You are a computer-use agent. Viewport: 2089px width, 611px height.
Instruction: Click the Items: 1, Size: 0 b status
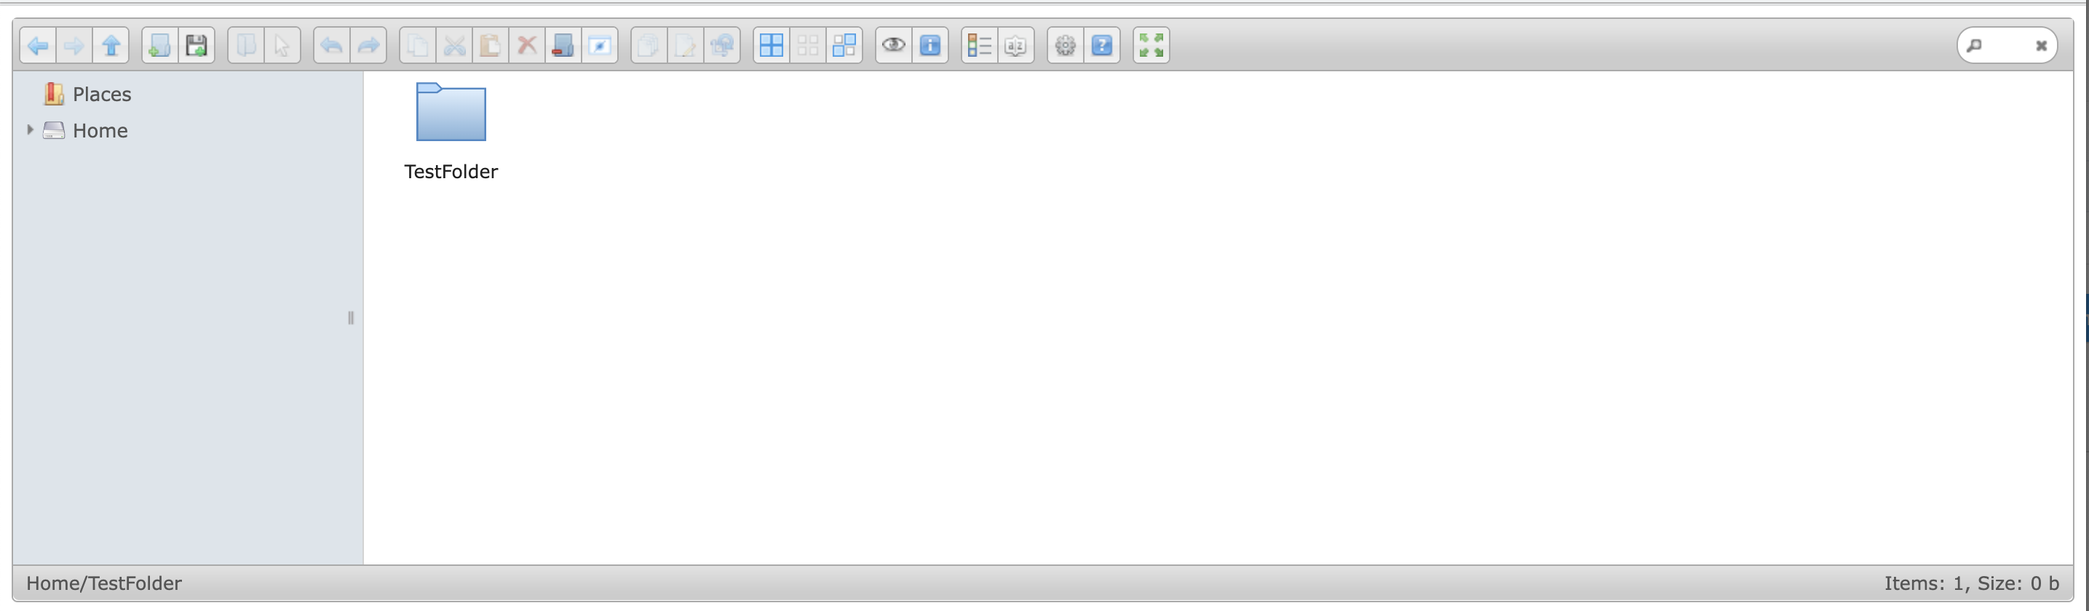(1971, 583)
